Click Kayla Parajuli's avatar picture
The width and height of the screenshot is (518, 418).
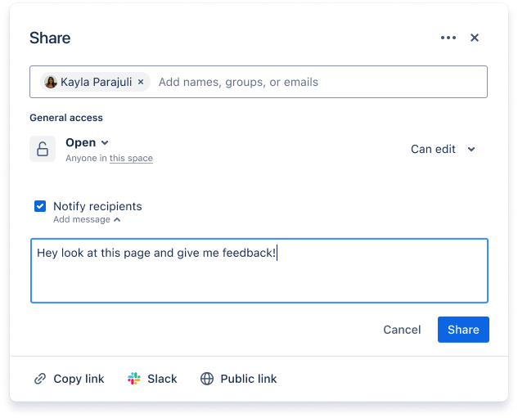pos(51,82)
